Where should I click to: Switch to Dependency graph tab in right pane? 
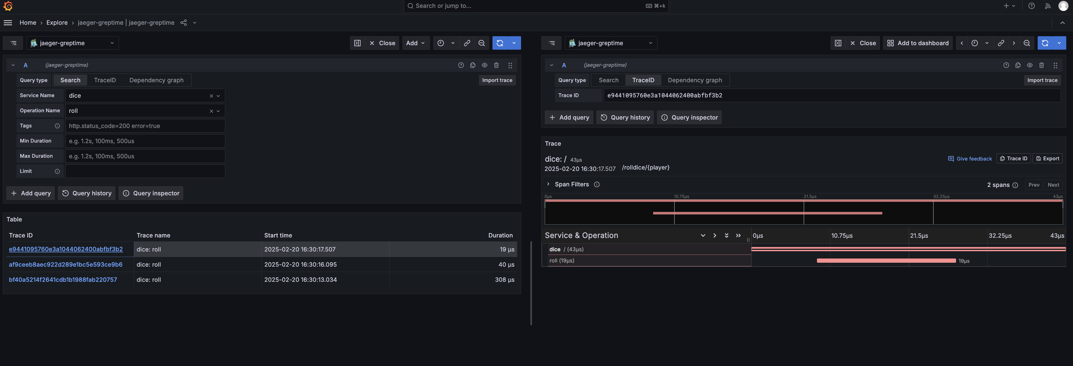point(694,80)
